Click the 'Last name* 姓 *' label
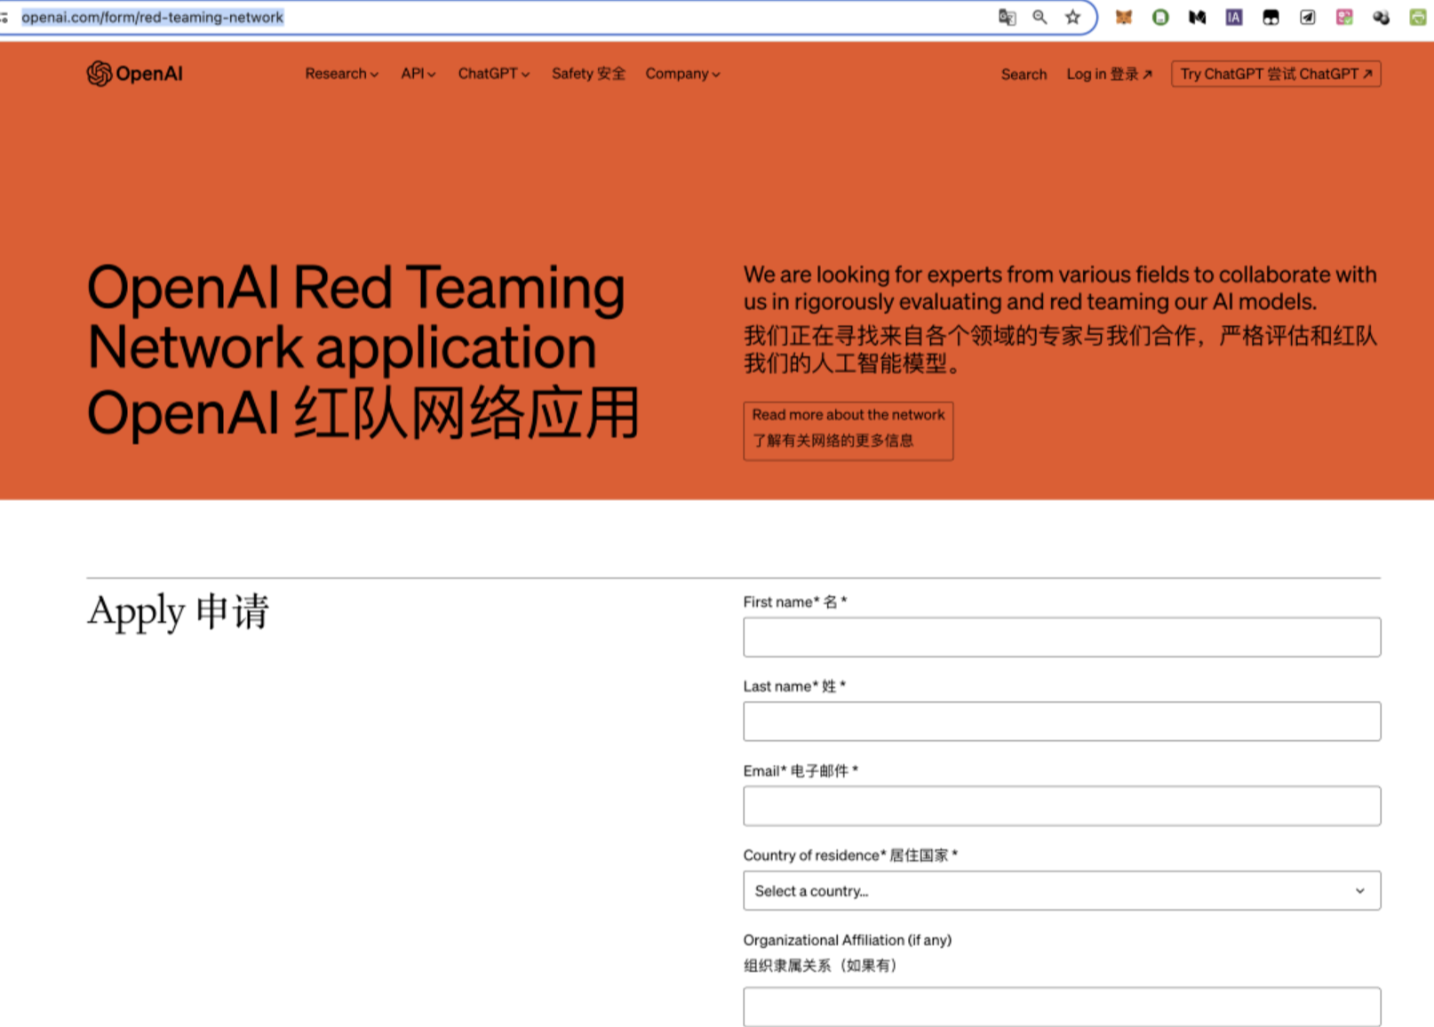Image resolution: width=1434 pixels, height=1027 pixels. pyautogui.click(x=794, y=686)
